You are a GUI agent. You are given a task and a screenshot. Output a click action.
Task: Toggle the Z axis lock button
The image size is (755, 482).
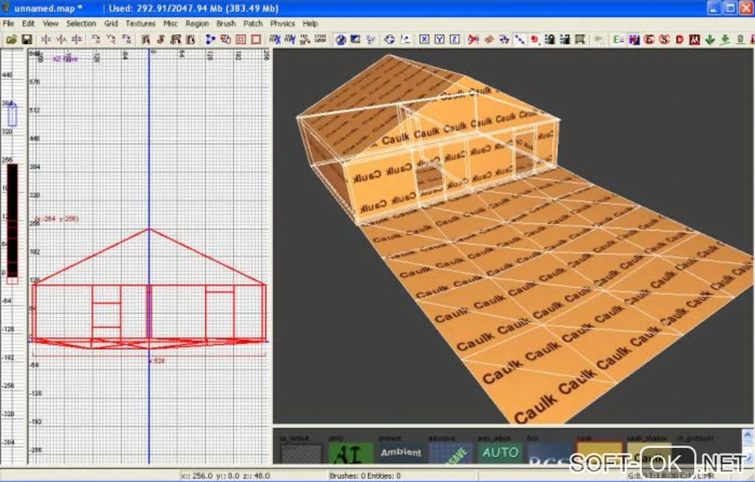(454, 39)
